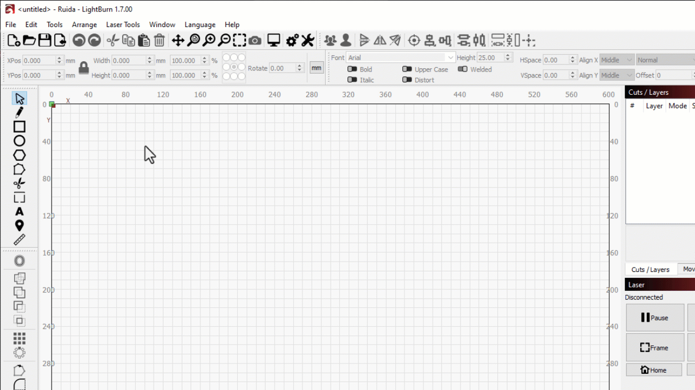Click the Rotate angle input field
This screenshot has height=390, width=695.
coord(282,68)
